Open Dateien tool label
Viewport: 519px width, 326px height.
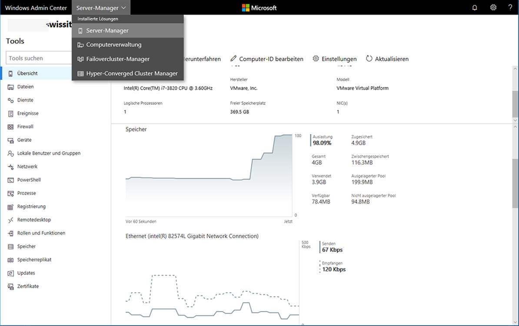click(26, 86)
